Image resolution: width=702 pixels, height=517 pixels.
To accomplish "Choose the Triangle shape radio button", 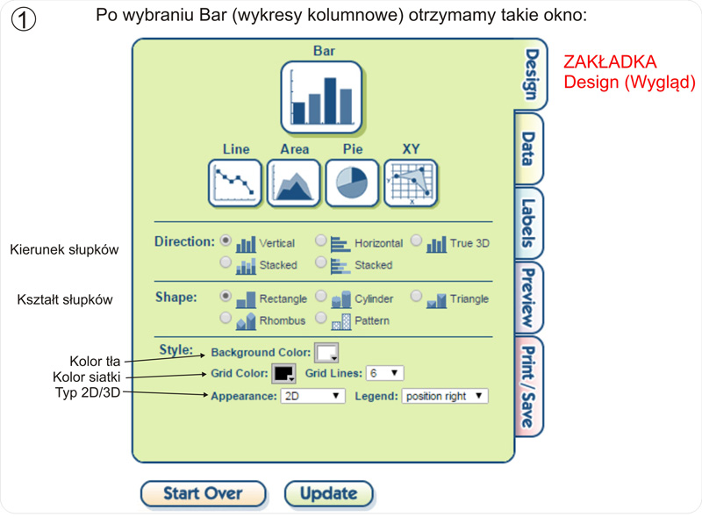I will (417, 297).
